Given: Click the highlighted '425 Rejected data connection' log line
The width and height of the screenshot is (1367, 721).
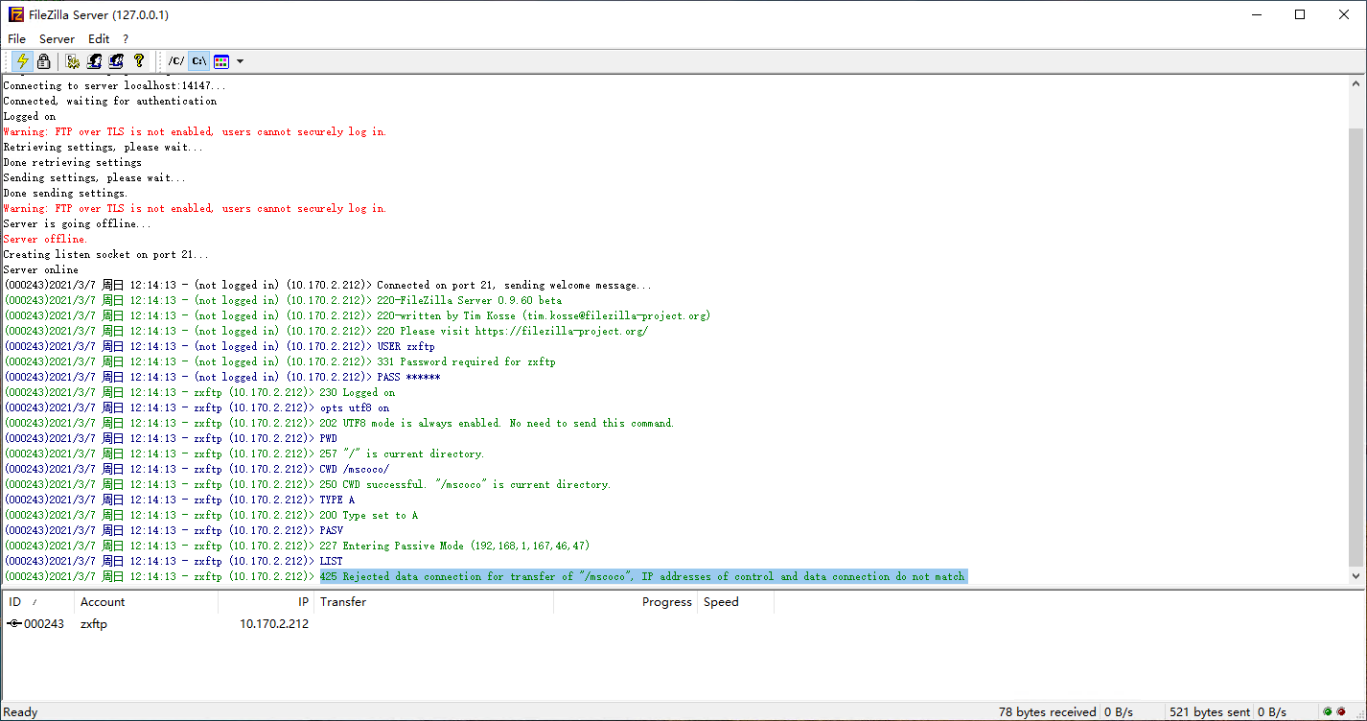Looking at the screenshot, I should (x=643, y=576).
